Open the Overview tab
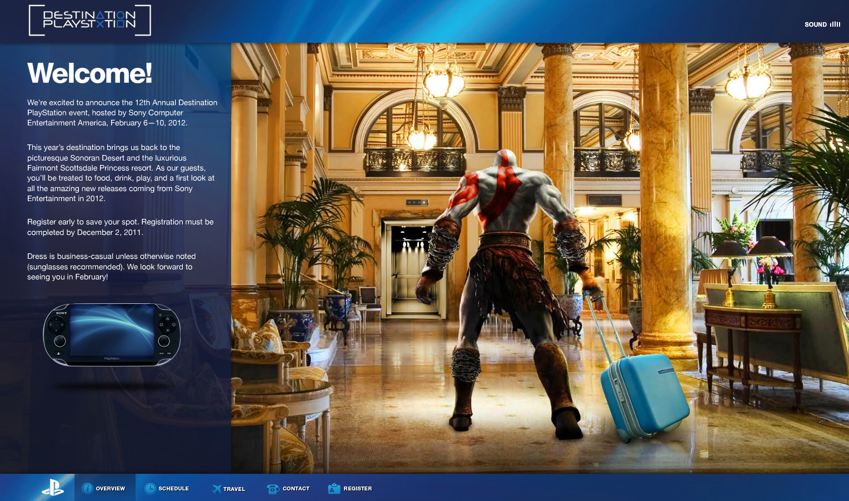 coord(105,488)
